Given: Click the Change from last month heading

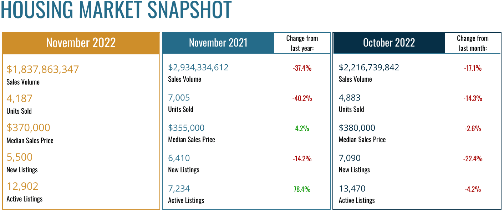Looking at the screenshot, I should [x=473, y=43].
